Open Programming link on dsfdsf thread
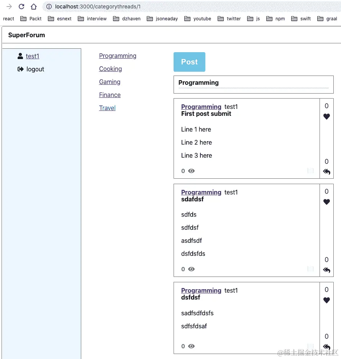This screenshot has width=341, height=359. pos(201,290)
